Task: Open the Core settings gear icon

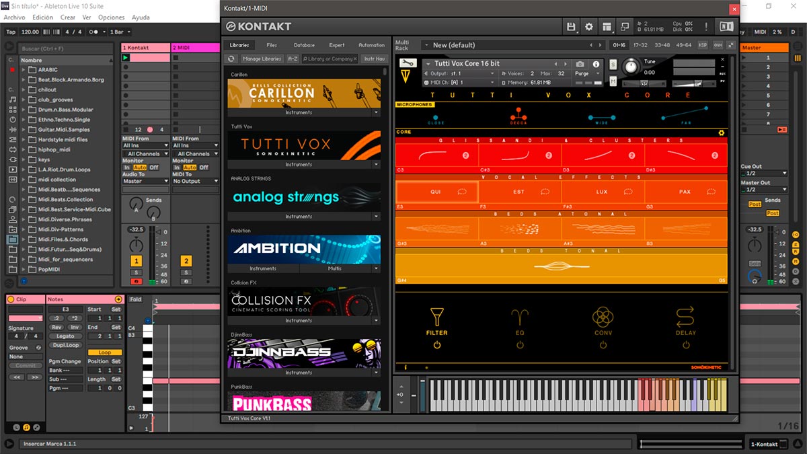Action: [x=722, y=133]
